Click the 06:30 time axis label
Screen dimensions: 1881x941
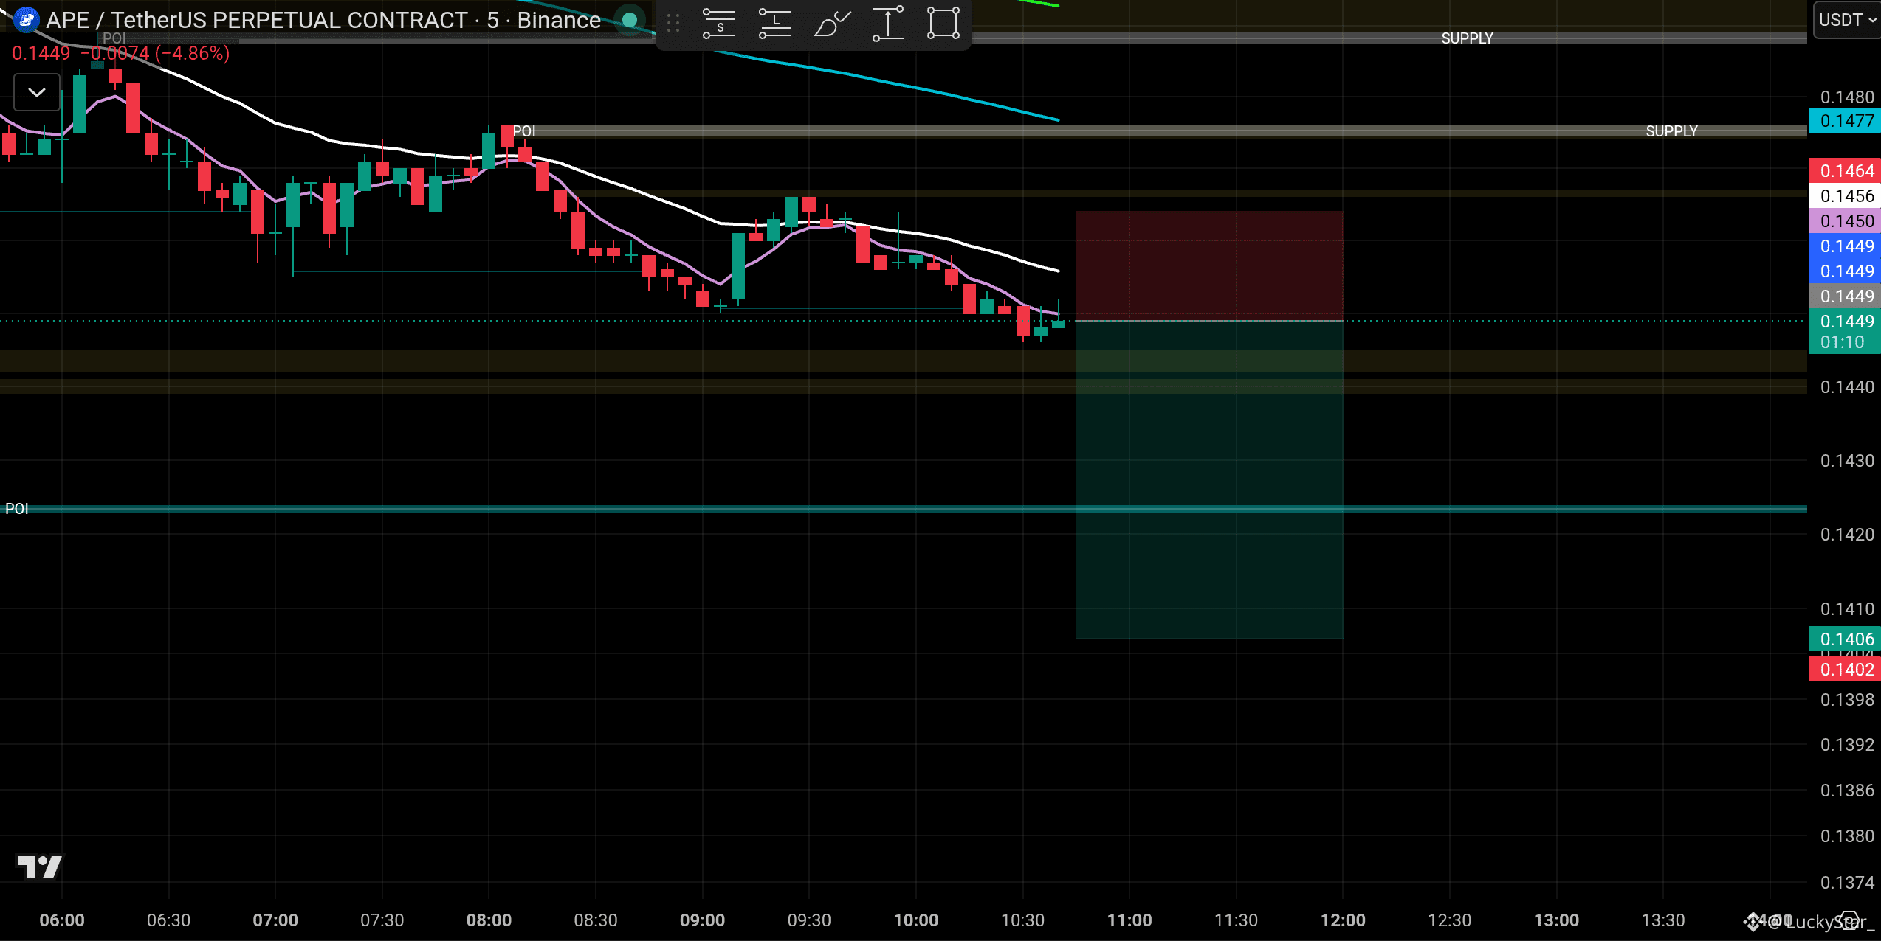coord(168,920)
